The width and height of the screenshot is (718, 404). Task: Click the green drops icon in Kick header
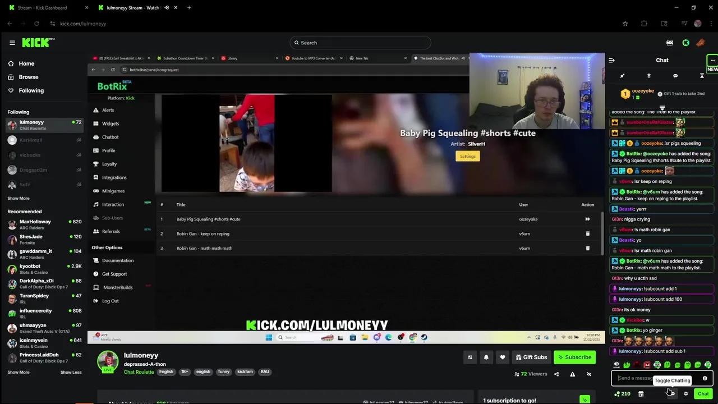coord(685,43)
